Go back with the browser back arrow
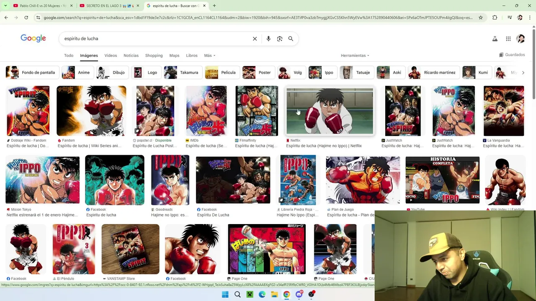Screen dimensions: 536x301 pyautogui.click(x=6, y=18)
